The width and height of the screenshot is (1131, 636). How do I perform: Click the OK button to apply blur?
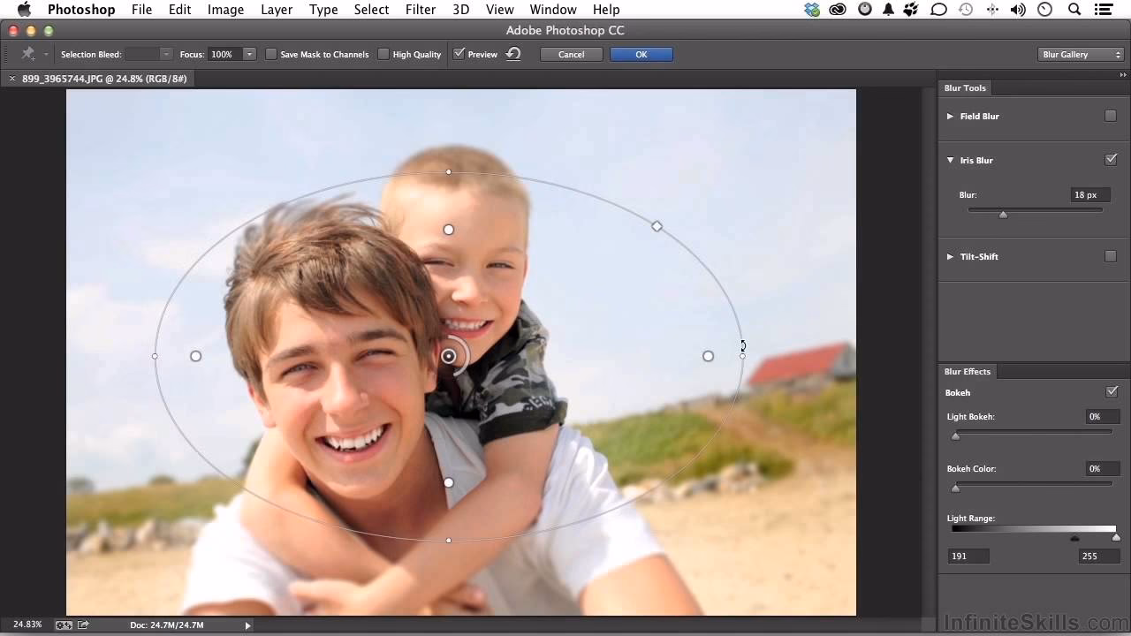point(641,54)
